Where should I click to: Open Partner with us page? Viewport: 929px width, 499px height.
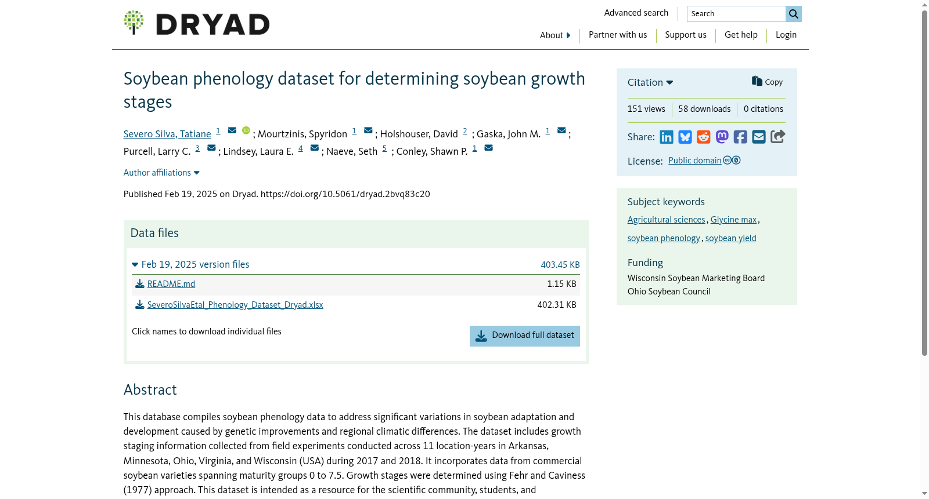click(618, 35)
